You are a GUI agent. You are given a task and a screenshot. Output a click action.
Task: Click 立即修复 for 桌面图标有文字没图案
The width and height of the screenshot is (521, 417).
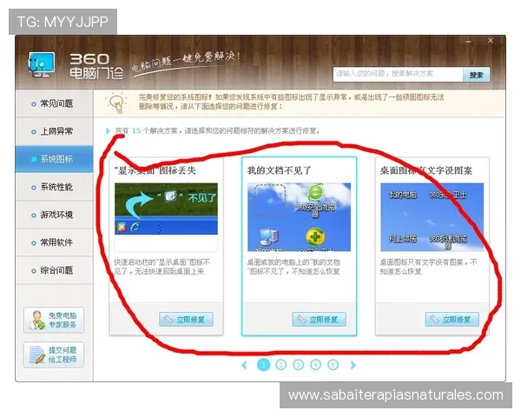click(x=452, y=320)
